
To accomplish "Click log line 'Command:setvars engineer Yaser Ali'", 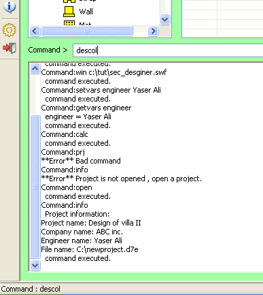I will [101, 90].
